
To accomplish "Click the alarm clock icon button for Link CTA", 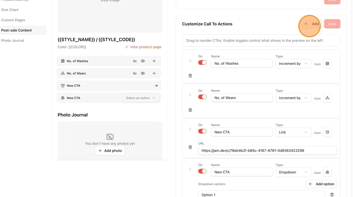I will click(x=327, y=132).
